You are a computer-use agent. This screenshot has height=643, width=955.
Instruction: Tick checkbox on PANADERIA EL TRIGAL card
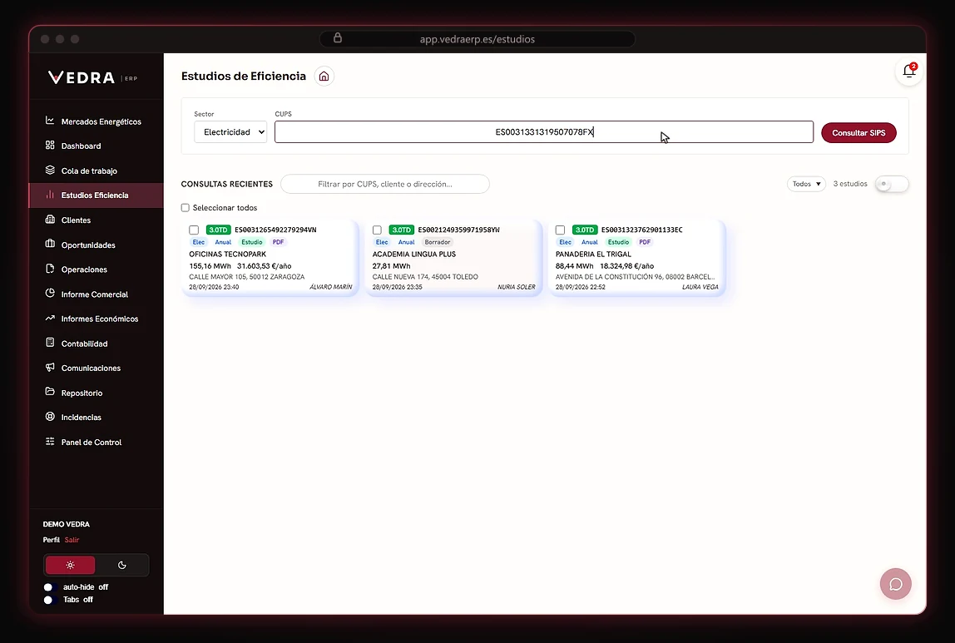click(x=561, y=230)
